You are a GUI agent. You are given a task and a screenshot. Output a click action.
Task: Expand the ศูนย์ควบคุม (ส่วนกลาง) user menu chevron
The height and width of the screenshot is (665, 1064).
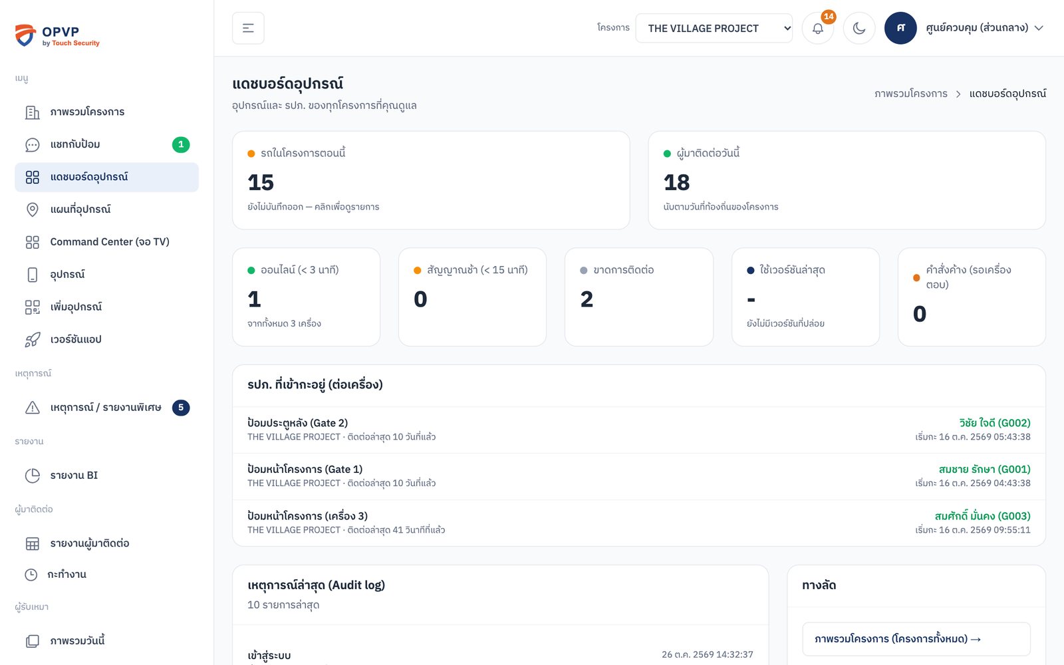[x=1039, y=28]
